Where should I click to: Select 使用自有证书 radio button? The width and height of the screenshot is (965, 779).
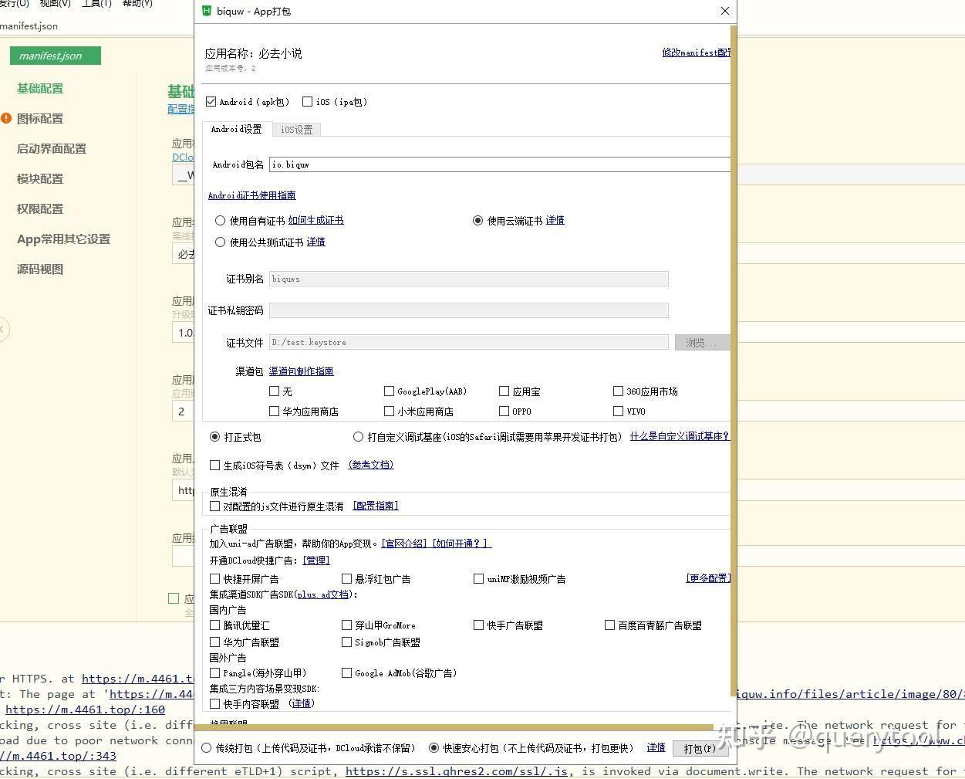click(x=221, y=221)
